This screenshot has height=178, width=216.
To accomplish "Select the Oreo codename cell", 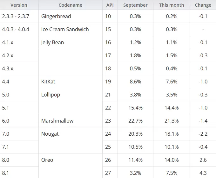I will click(x=47, y=160).
